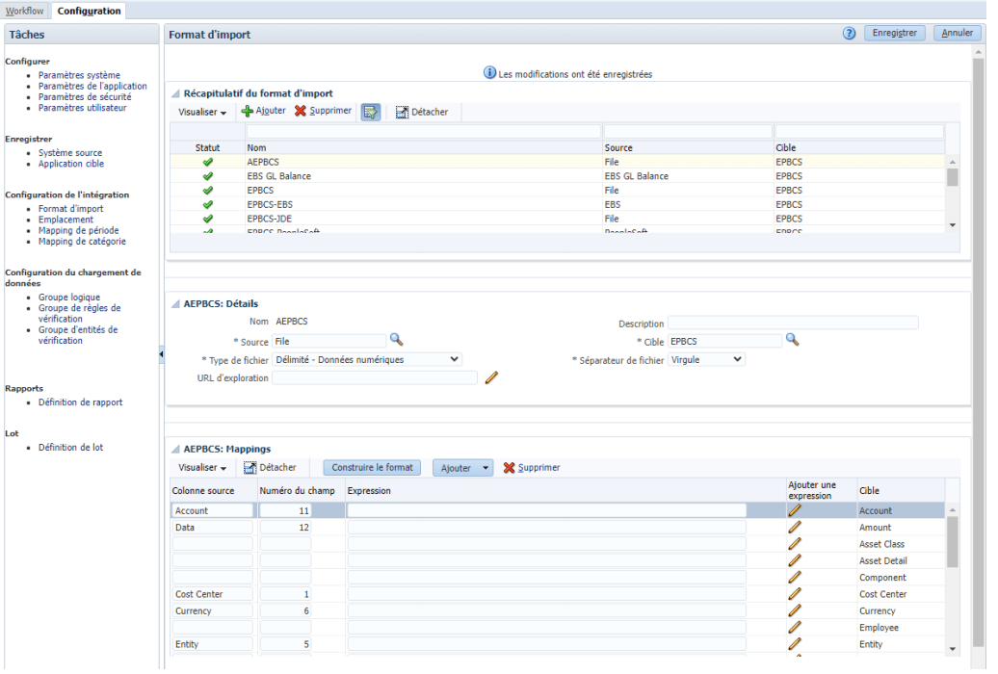Image resolution: width=998 pixels, height=674 pixels.
Task: Click the Annuler button
Action: (x=957, y=33)
